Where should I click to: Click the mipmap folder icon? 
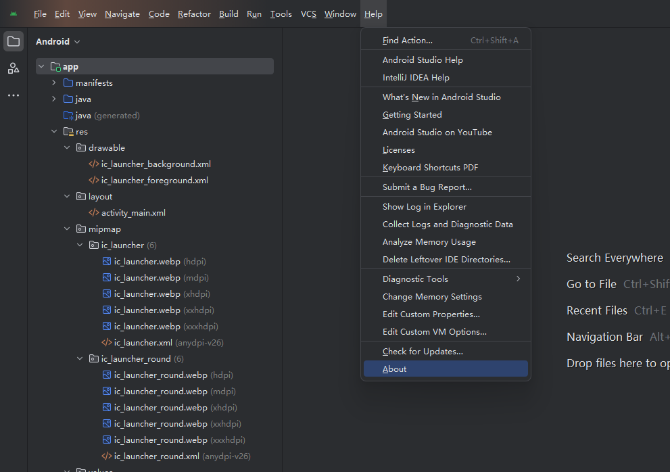(81, 229)
